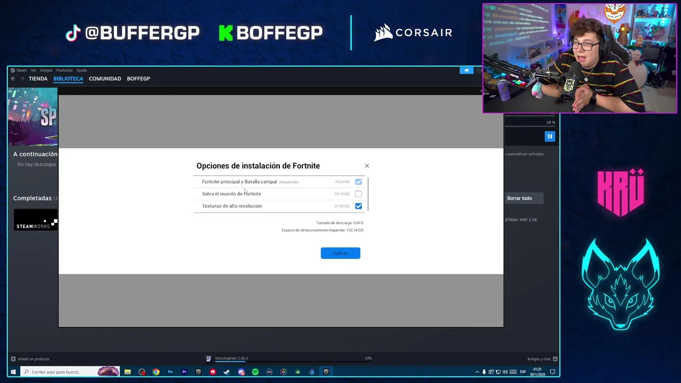Open 'Amigos y chat' in Steam
Viewport: 681px width, 383px height.
pyautogui.click(x=542, y=359)
